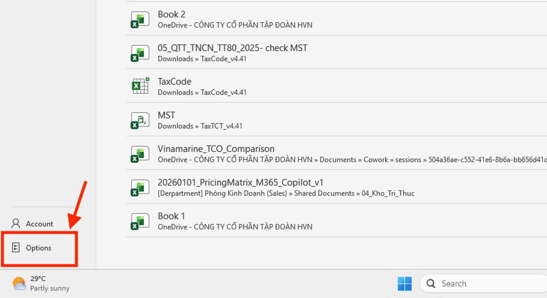Open the recent file named MST

[167, 115]
